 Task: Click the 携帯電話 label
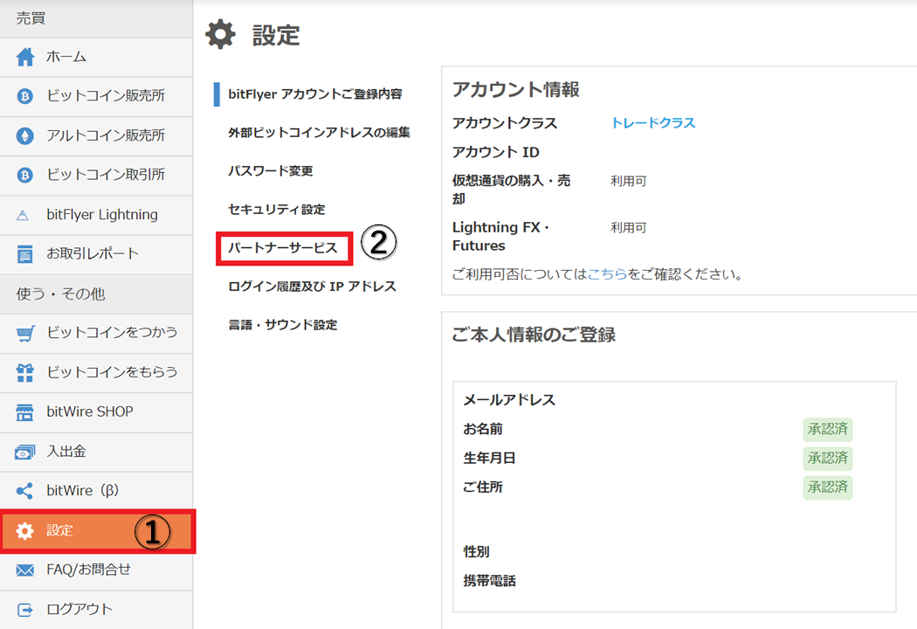click(x=489, y=581)
